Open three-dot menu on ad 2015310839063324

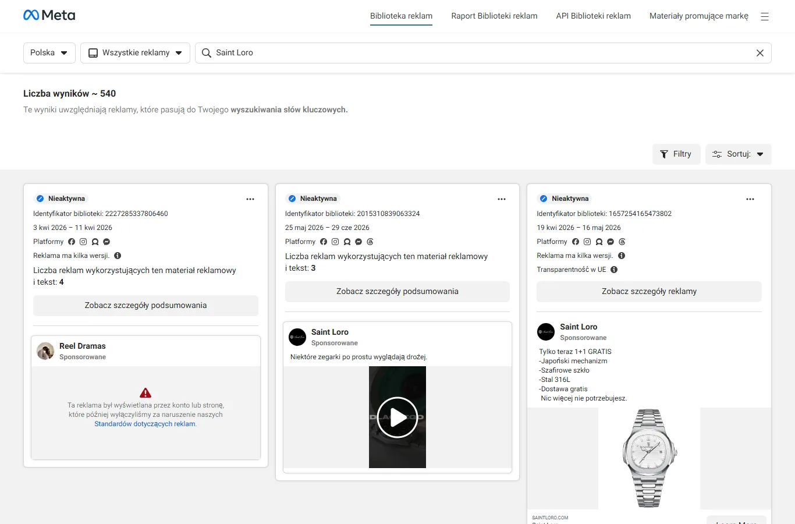(502, 199)
